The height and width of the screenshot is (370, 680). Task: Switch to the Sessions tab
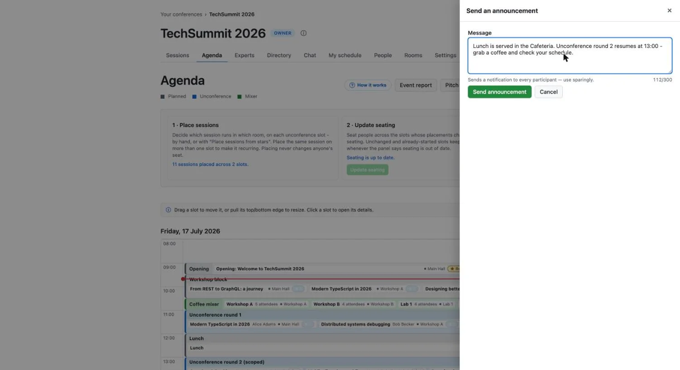pos(177,55)
